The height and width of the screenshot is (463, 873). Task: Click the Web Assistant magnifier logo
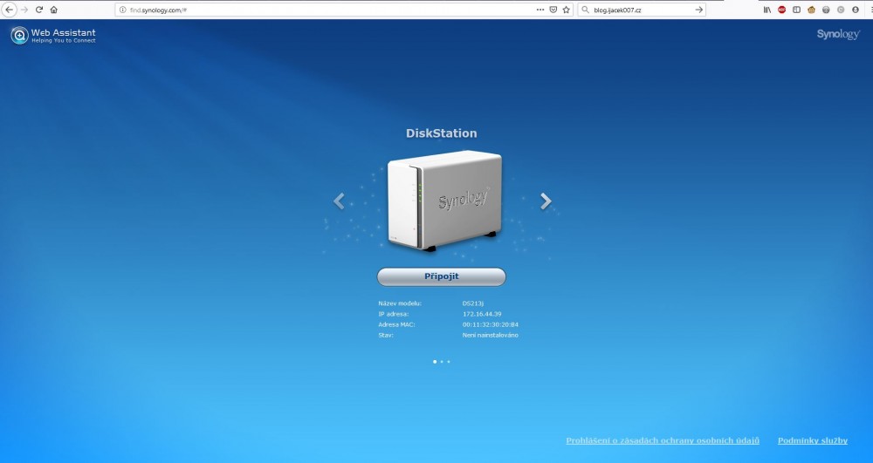19,36
